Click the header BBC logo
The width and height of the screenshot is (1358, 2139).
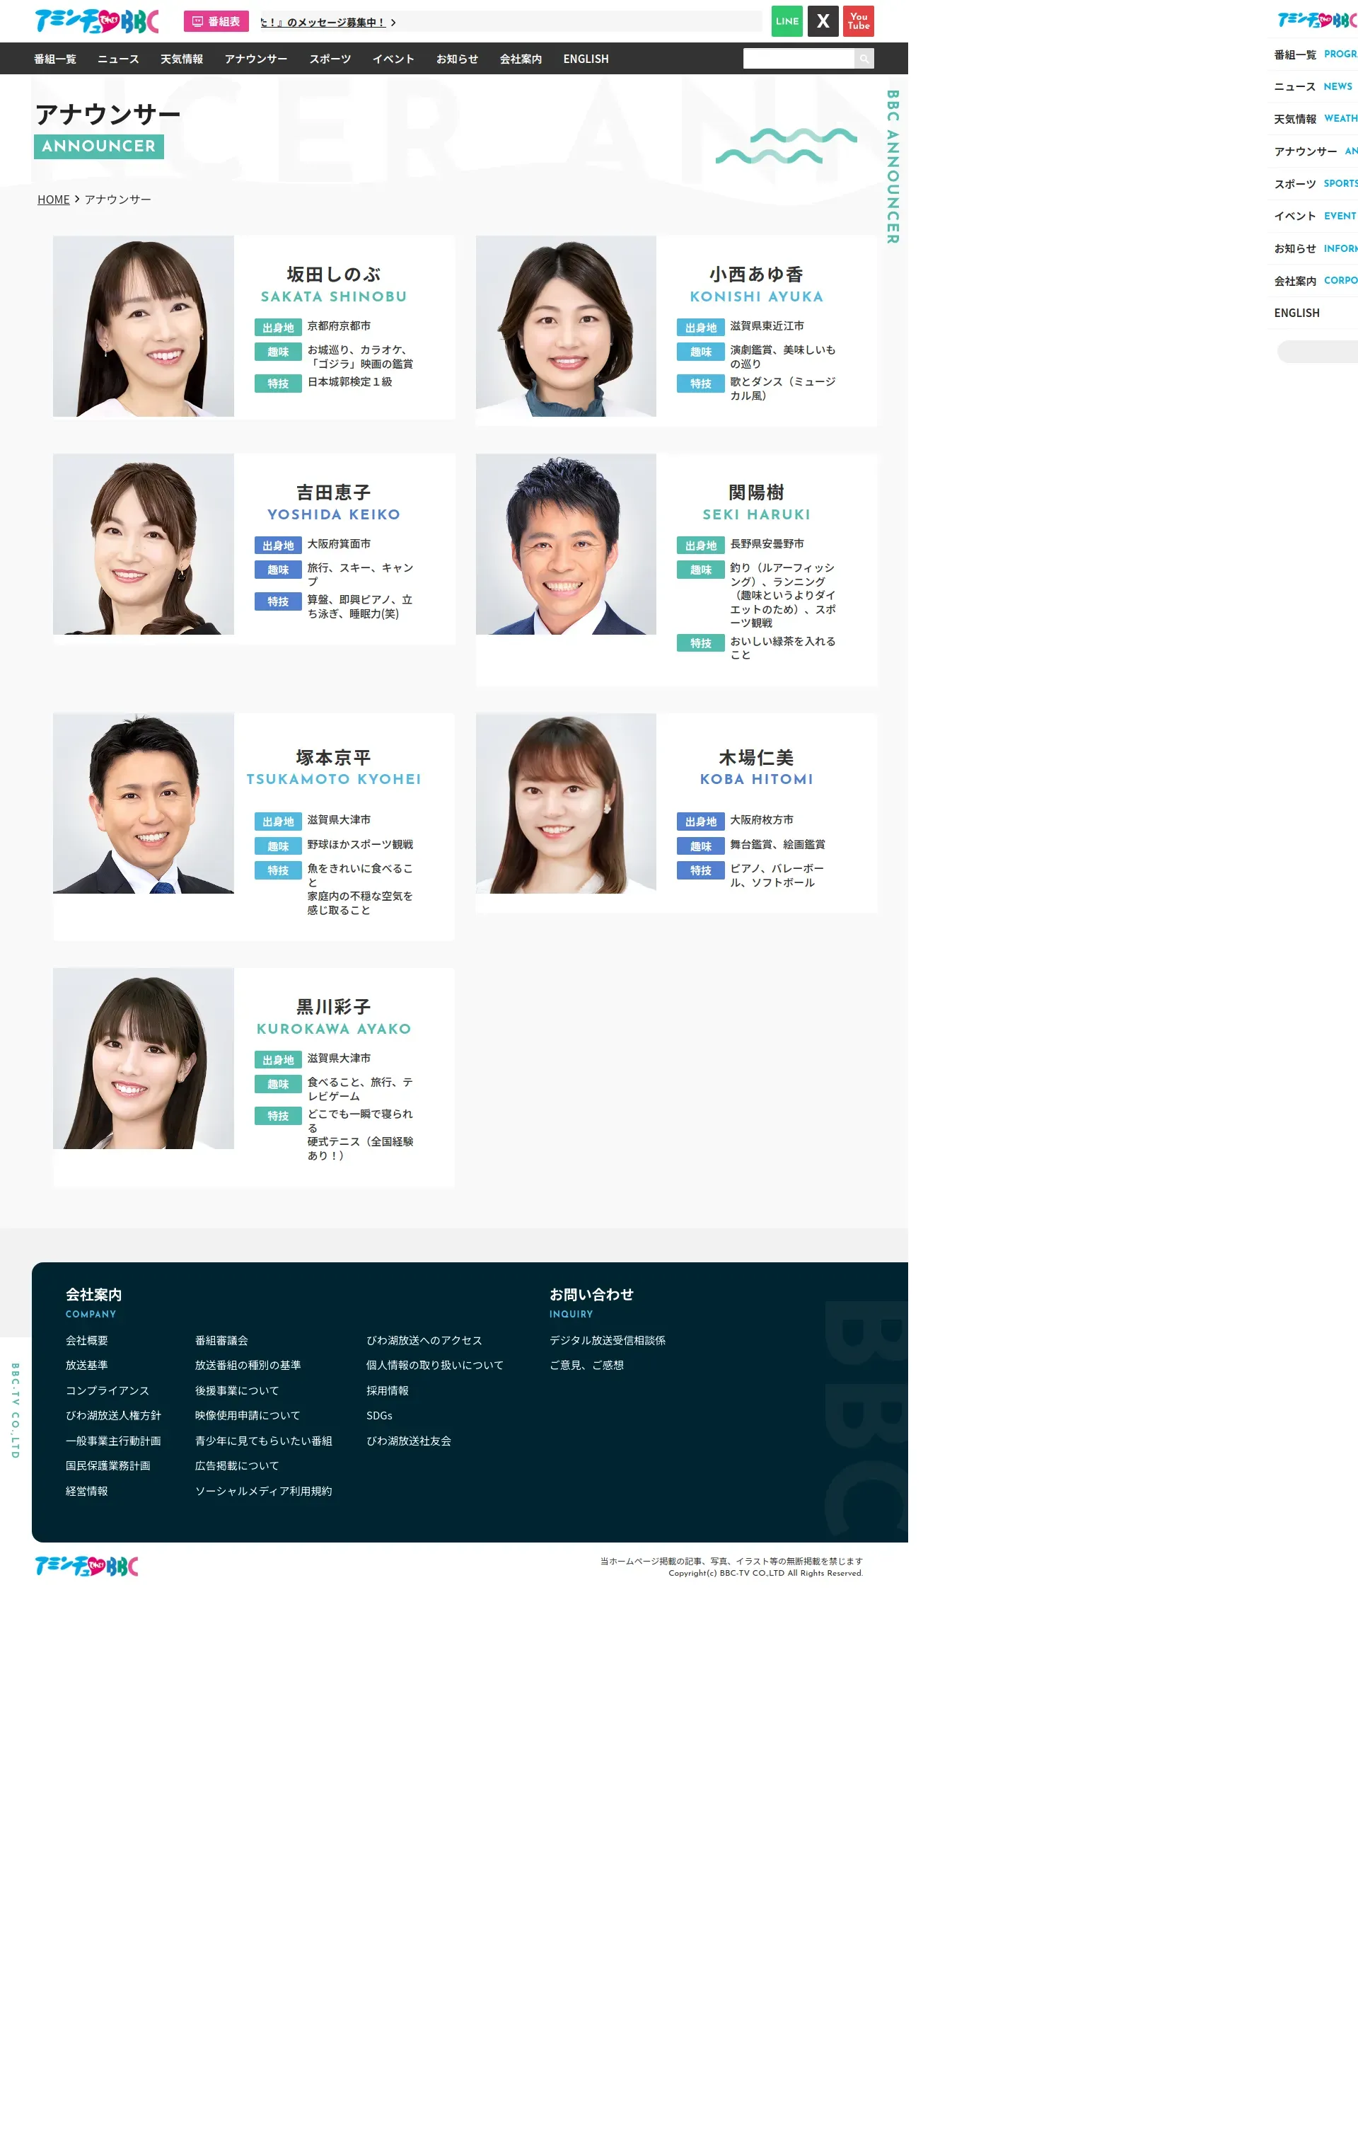coord(96,21)
